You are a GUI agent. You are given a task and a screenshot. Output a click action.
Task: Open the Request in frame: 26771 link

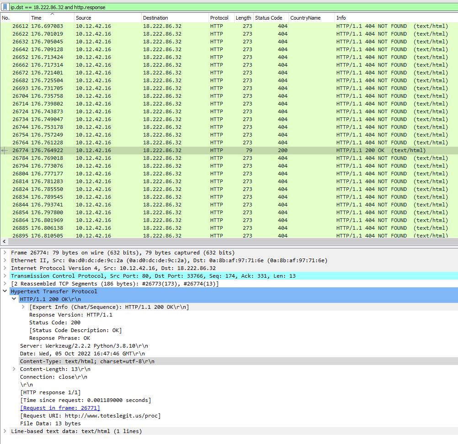tap(60, 408)
